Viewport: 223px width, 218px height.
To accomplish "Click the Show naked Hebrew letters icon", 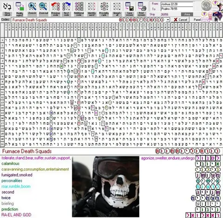I will coord(7,7).
